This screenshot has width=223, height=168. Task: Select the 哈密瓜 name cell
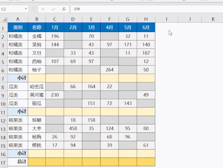click(x=37, y=86)
